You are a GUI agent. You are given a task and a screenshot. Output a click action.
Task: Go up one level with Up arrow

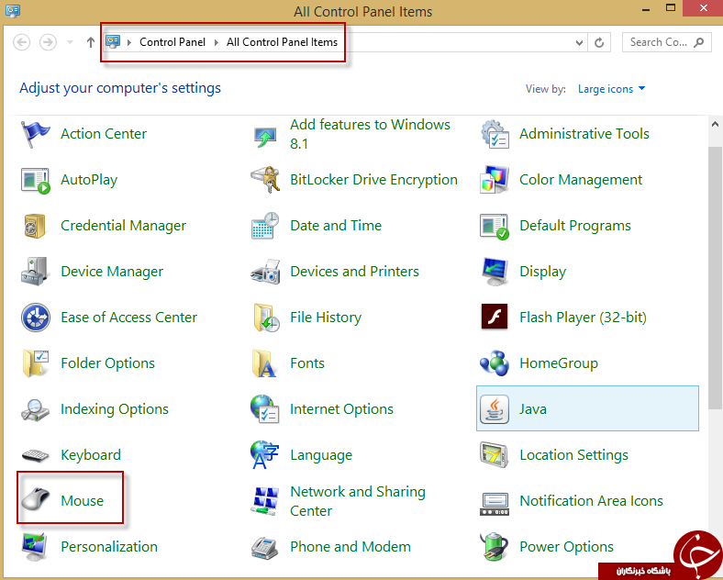91,42
